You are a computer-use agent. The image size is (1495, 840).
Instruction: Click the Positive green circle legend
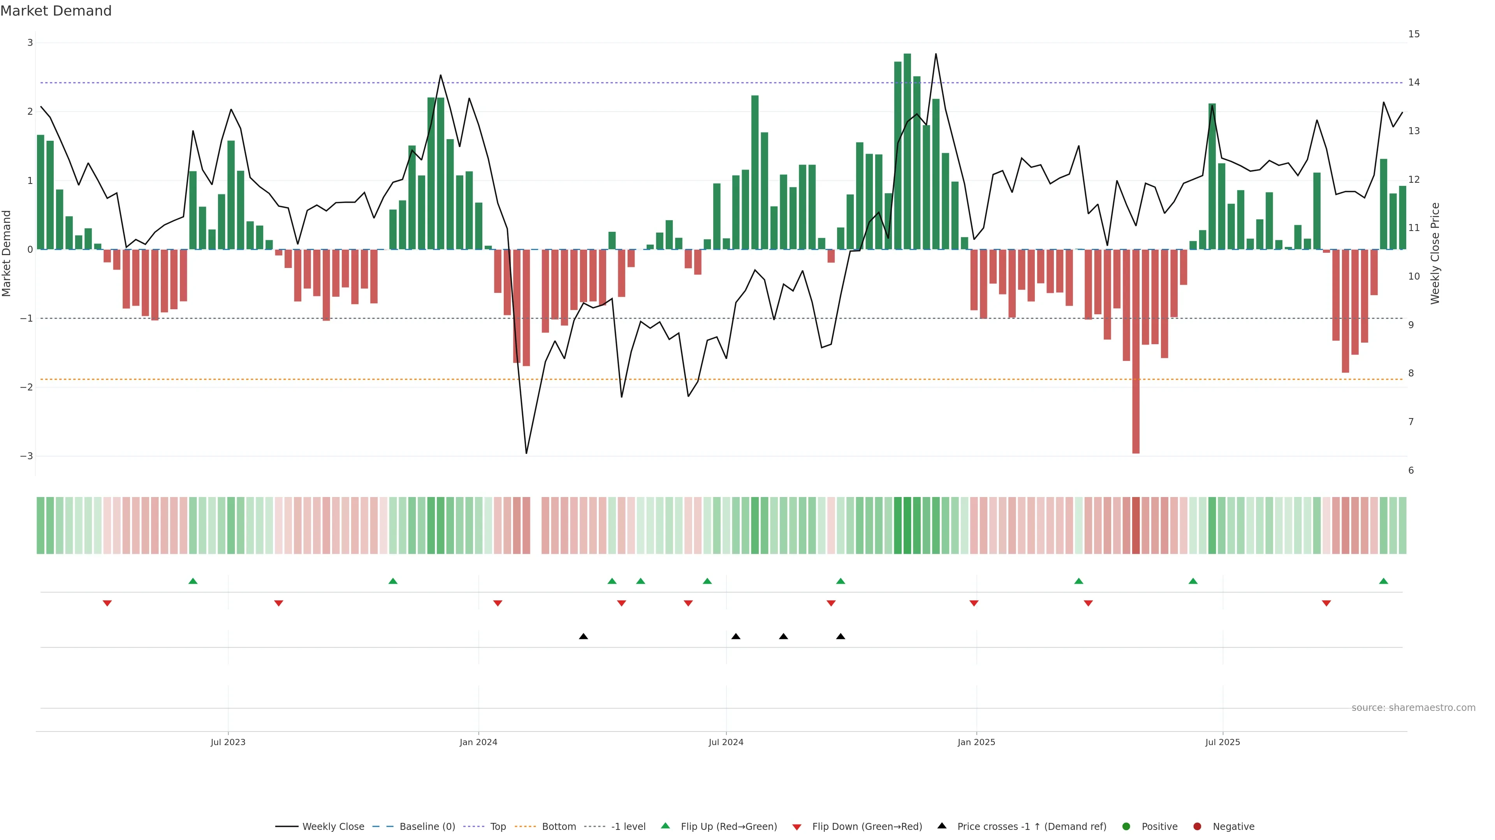pyautogui.click(x=1126, y=826)
